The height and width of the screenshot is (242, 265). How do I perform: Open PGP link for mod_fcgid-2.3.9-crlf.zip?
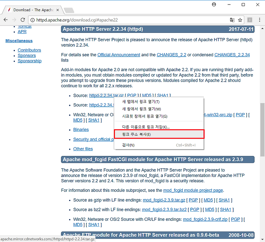click(236, 219)
